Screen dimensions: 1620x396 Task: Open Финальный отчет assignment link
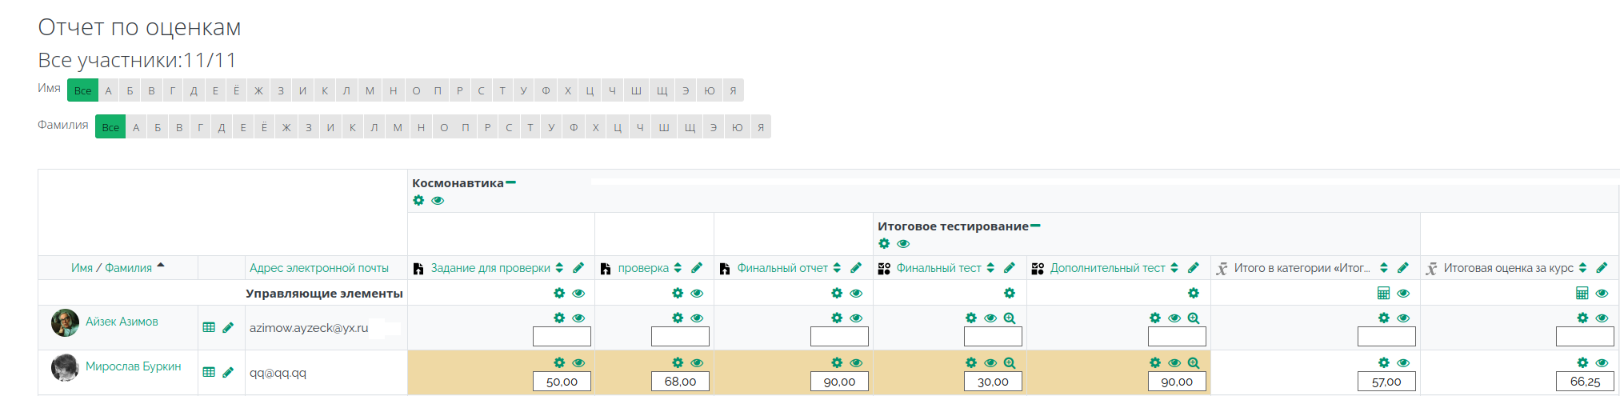782,268
